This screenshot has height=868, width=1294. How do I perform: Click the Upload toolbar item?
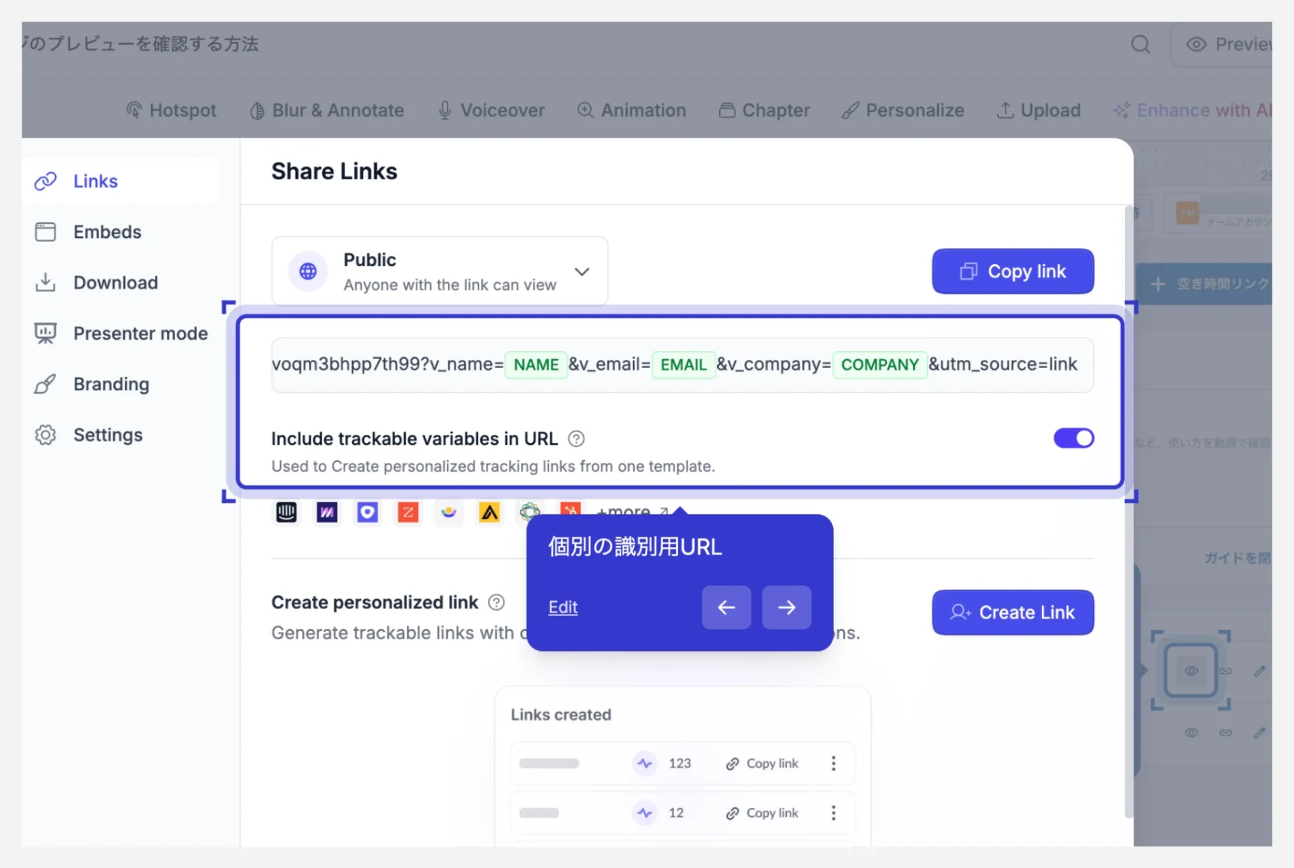pyautogui.click(x=1039, y=110)
